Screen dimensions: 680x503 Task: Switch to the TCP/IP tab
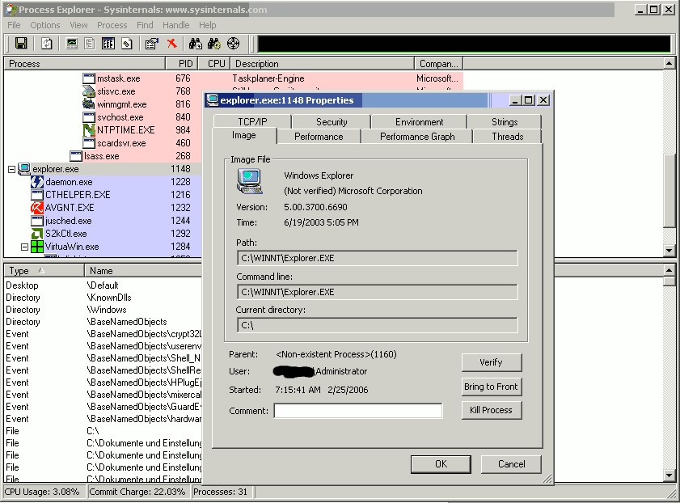252,122
